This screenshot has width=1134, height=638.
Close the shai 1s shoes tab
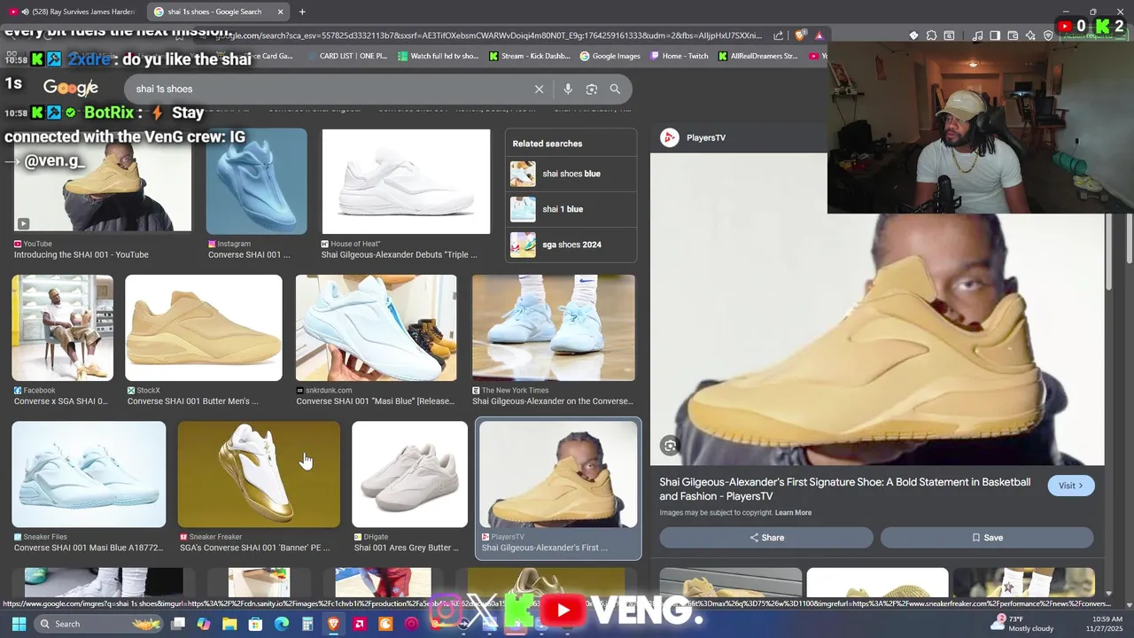coord(281,12)
